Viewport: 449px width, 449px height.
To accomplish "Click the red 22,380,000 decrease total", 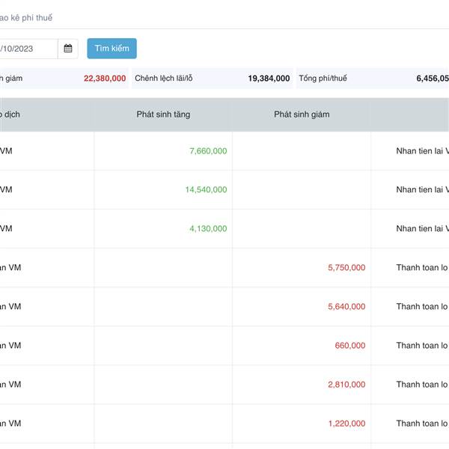I will 105,78.
